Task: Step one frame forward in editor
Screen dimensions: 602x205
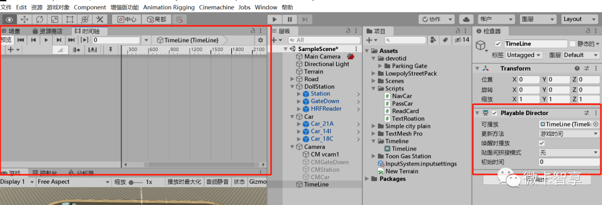Action: 304,19
